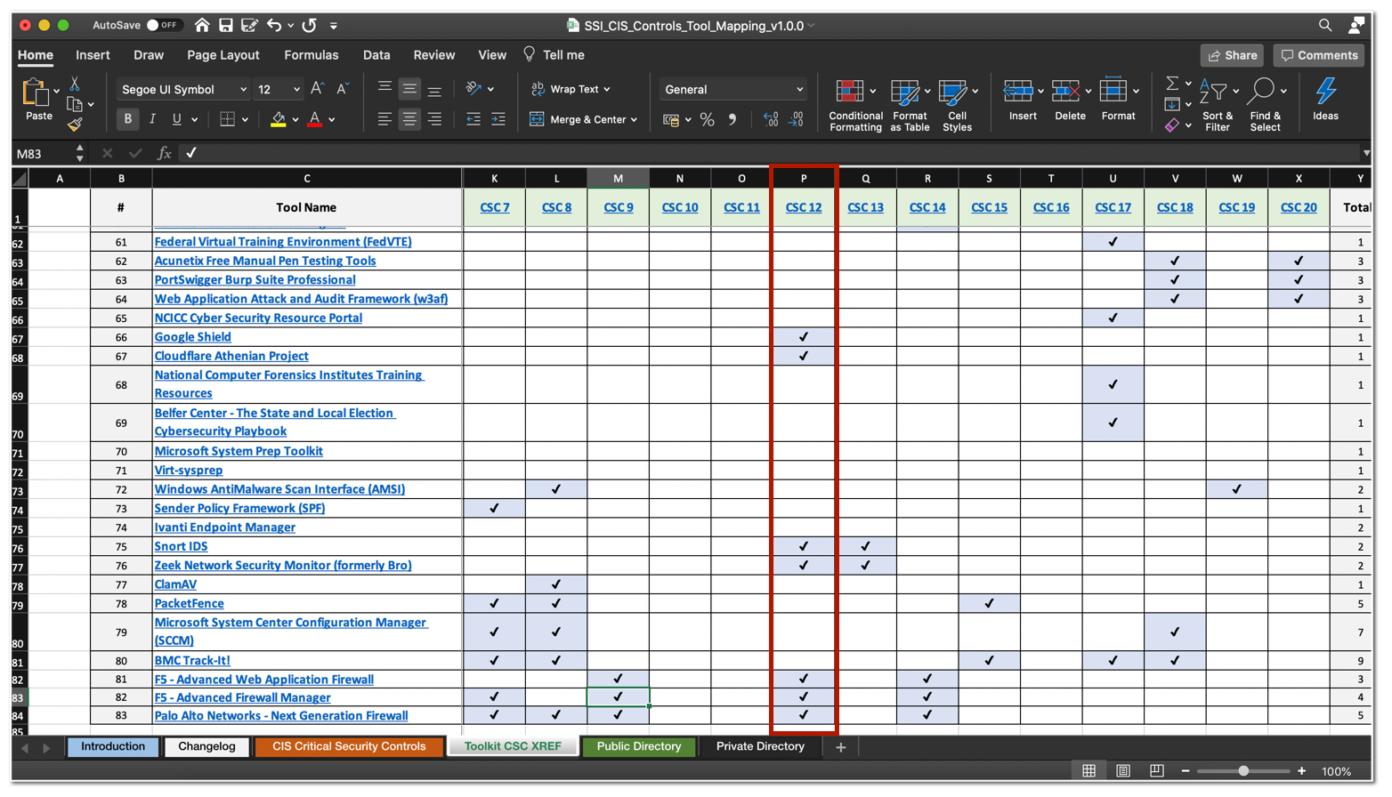Click the Save icon in title bar
The image size is (1392, 797).
click(226, 26)
